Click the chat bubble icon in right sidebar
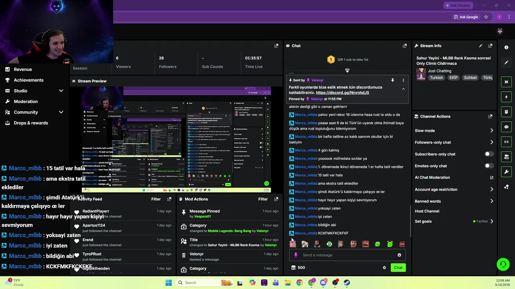This screenshot has height=289, width=515. (506, 127)
